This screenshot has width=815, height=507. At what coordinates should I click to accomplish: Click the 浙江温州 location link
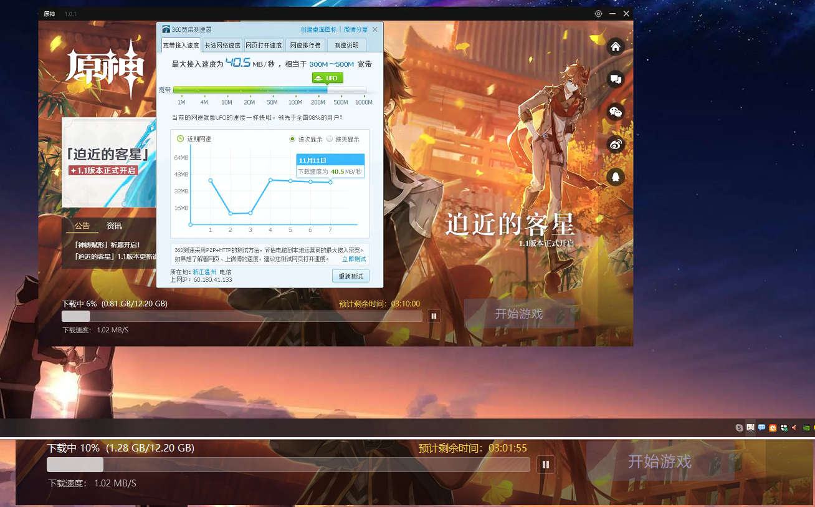coord(204,273)
